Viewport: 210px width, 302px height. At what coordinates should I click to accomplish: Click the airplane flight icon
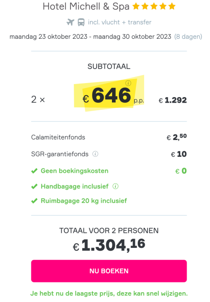[70, 22]
